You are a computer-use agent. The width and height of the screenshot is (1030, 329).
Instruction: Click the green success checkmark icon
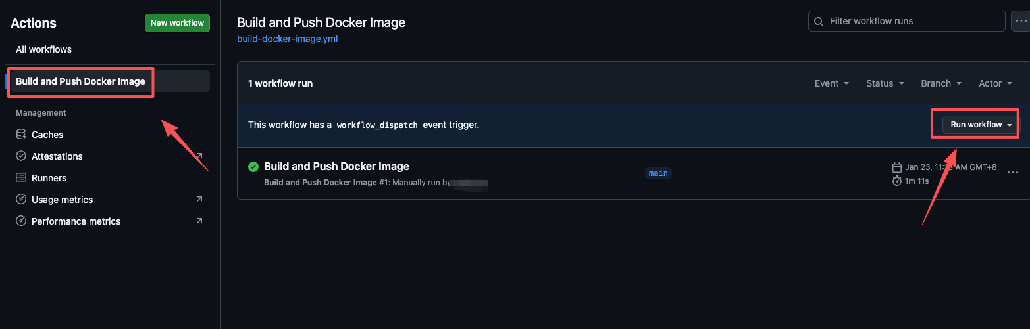click(253, 167)
